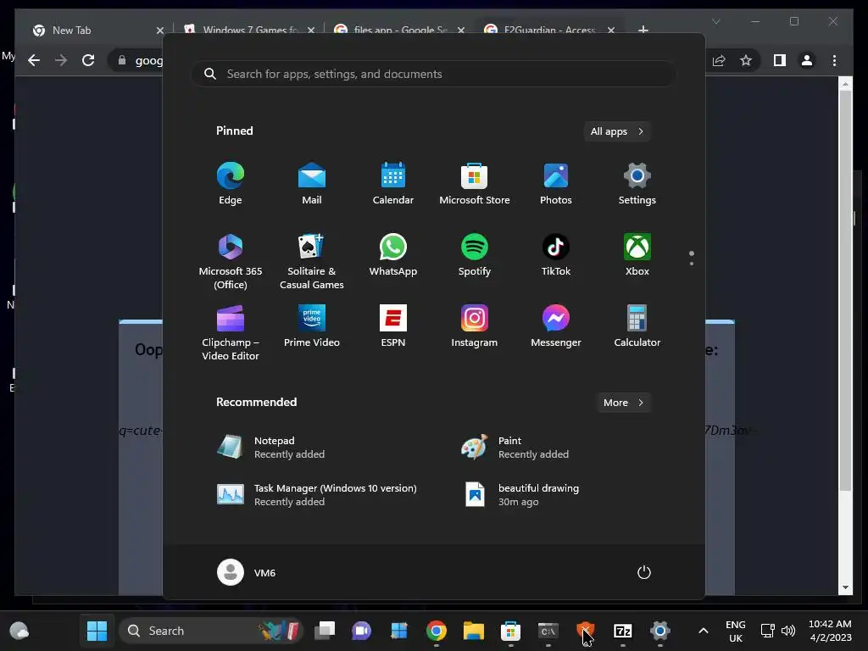This screenshot has height=651, width=868.
Task: Open the Calendar app
Action: [x=393, y=184]
